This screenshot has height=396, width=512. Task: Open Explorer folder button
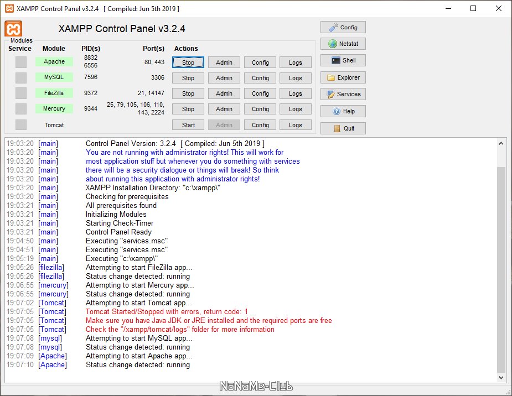click(x=343, y=77)
